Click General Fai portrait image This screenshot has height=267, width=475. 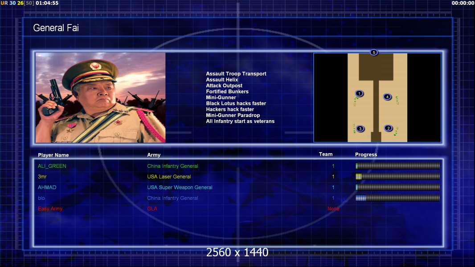(x=101, y=97)
